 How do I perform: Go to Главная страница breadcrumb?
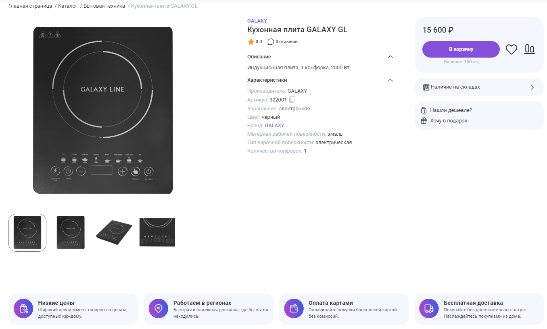tap(30, 6)
